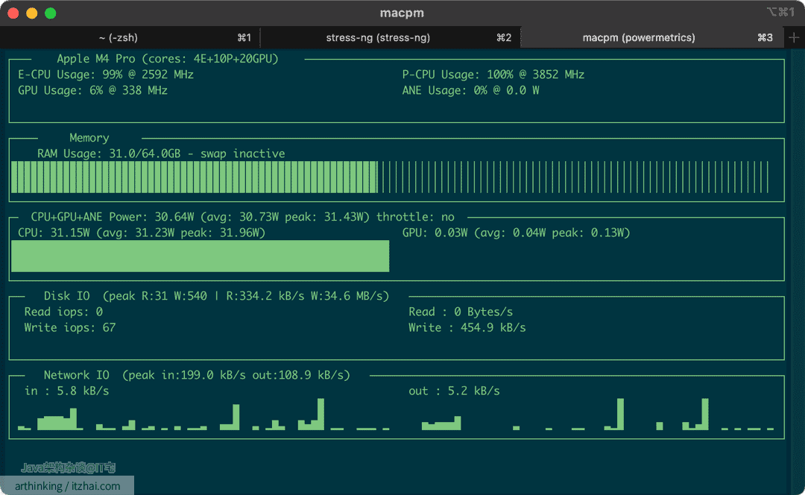
Task: Click the Memory section label
Action: click(x=89, y=138)
